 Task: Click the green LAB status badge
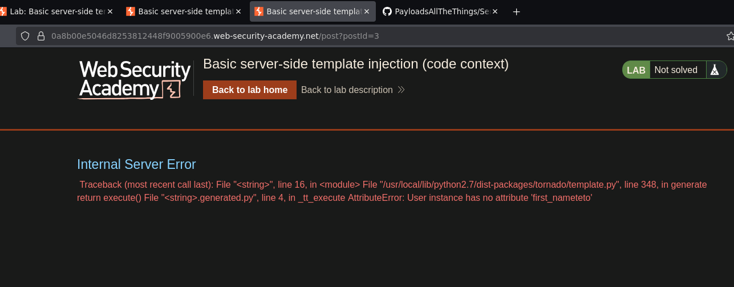[x=636, y=70]
